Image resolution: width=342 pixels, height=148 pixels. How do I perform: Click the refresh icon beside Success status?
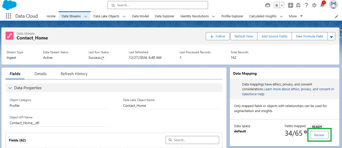(102, 58)
